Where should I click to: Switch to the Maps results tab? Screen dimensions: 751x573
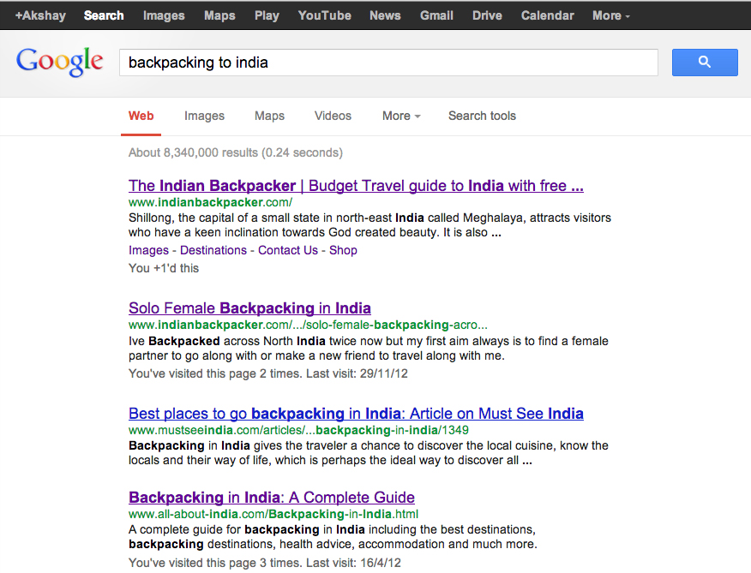click(270, 116)
